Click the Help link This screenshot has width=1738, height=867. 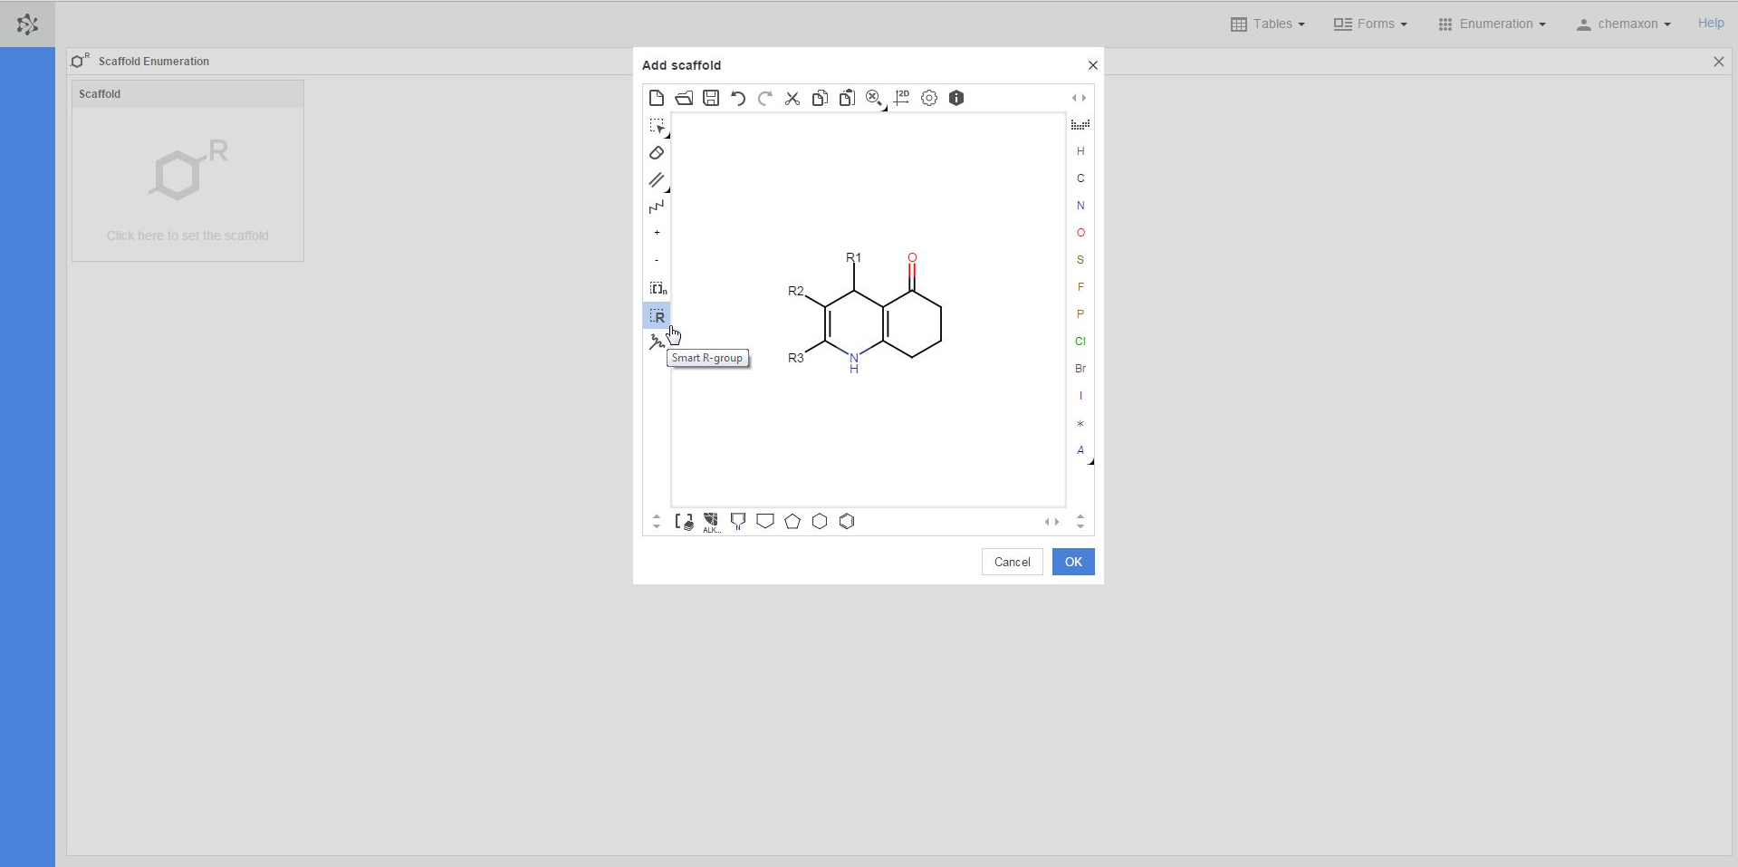coord(1710,24)
